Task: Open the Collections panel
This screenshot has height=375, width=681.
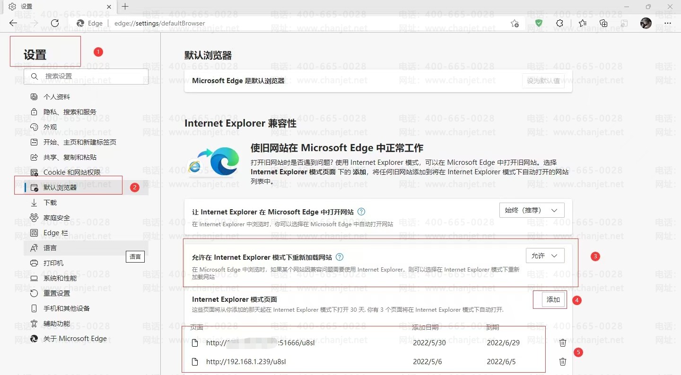Action: [603, 23]
